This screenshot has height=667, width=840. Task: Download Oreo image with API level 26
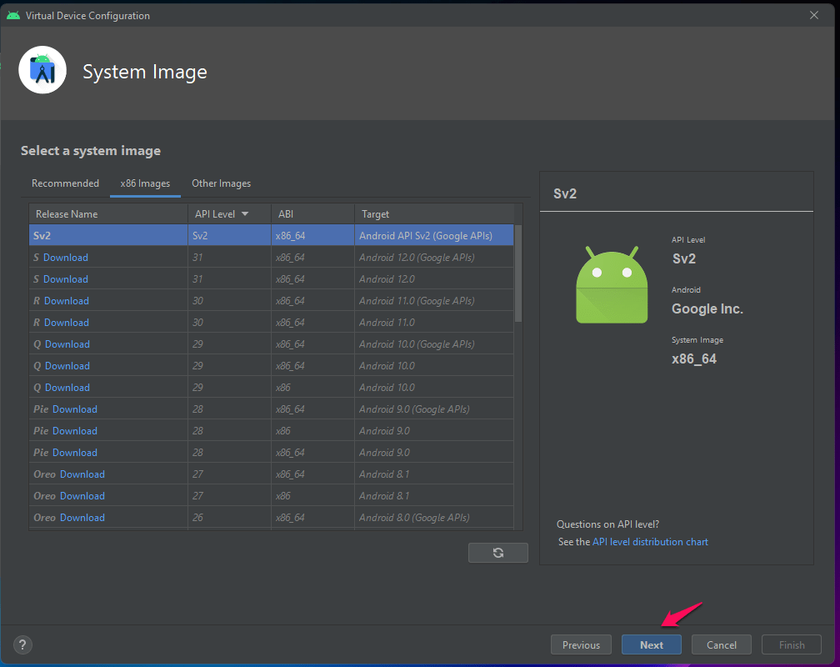[x=82, y=518]
